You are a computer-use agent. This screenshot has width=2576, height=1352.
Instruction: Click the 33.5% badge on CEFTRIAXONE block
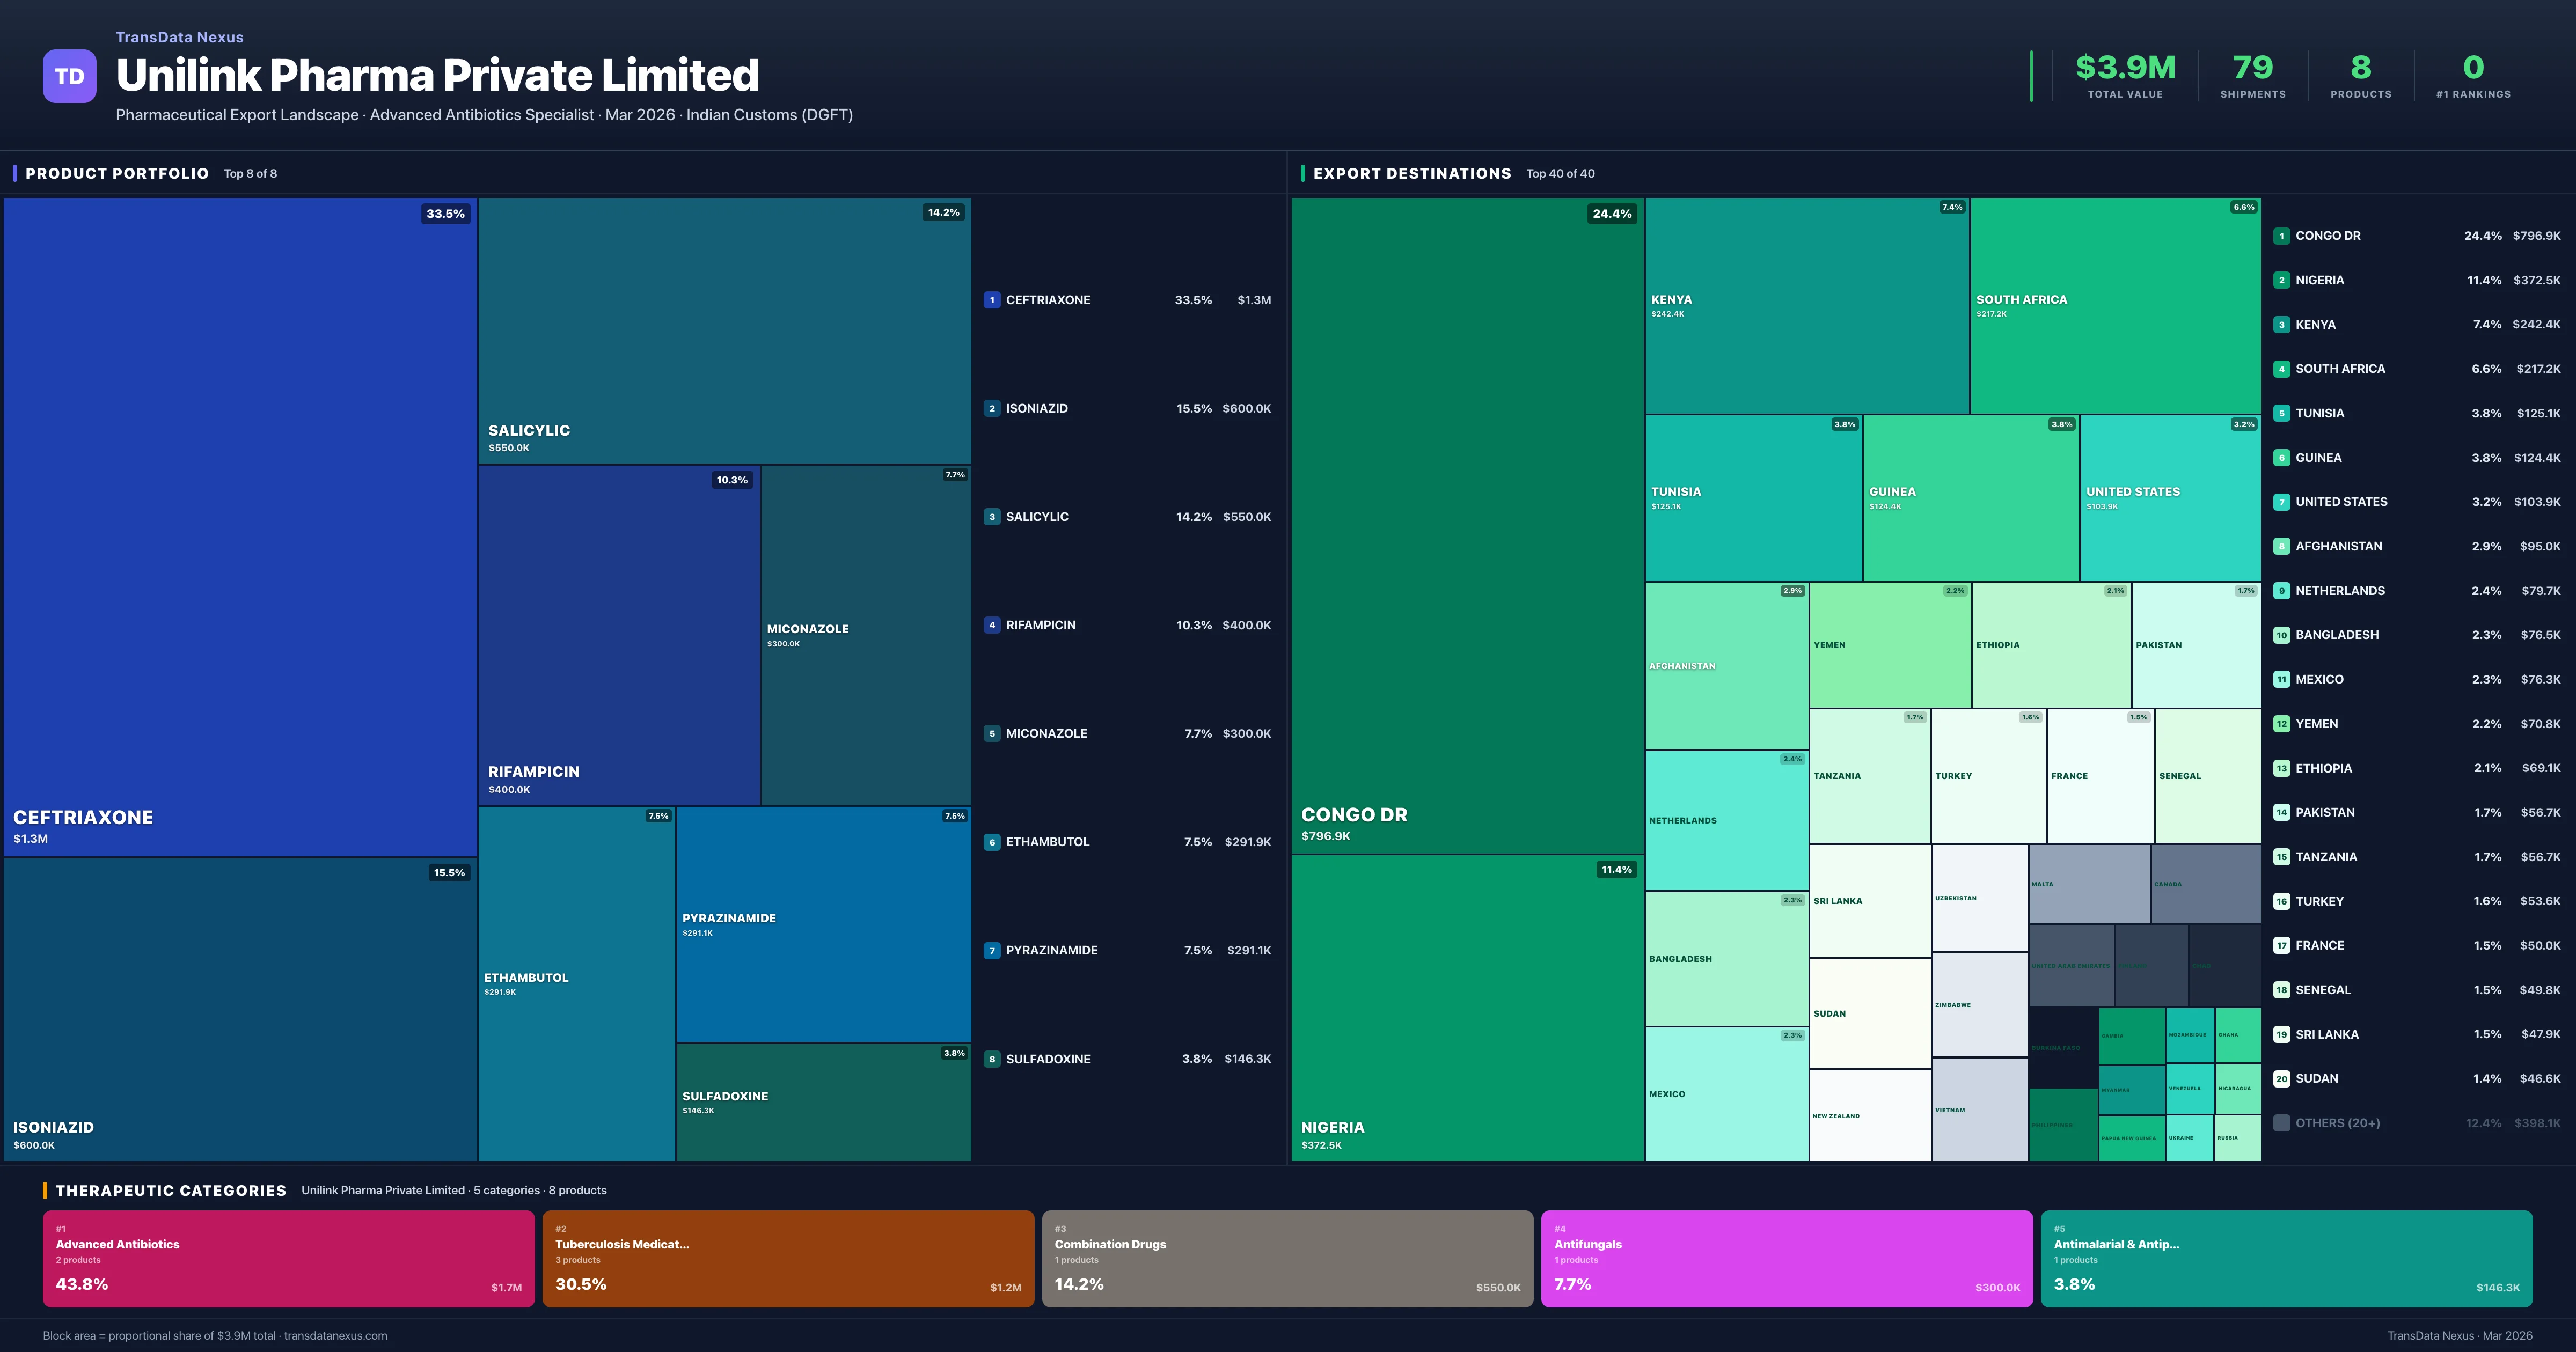[x=445, y=213]
